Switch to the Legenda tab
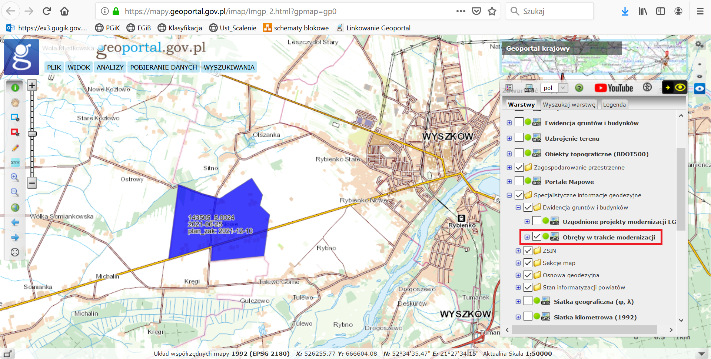 coord(614,105)
